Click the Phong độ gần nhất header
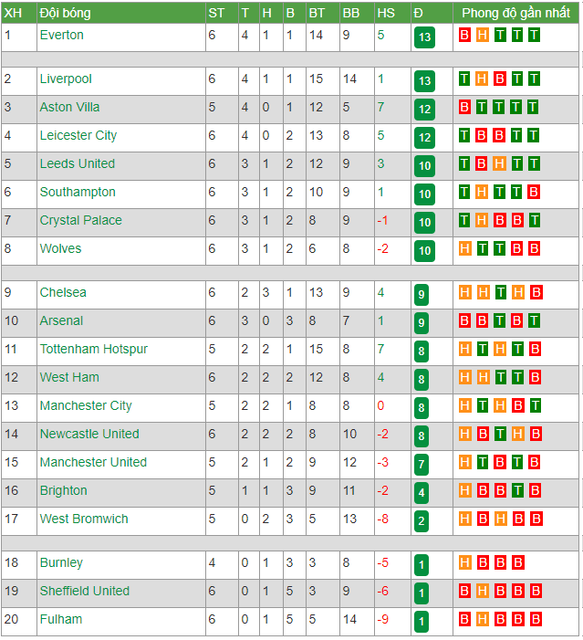This screenshot has width=583, height=640. coord(515,13)
